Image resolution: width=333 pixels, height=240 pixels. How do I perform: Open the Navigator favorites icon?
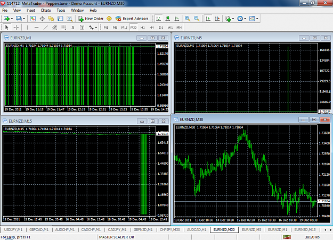[x=51, y=19]
